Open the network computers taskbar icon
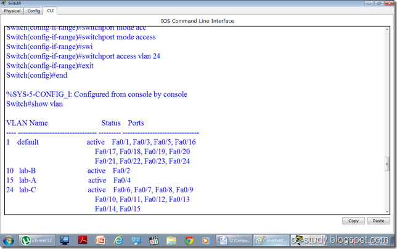The image size is (397, 249). (136, 240)
